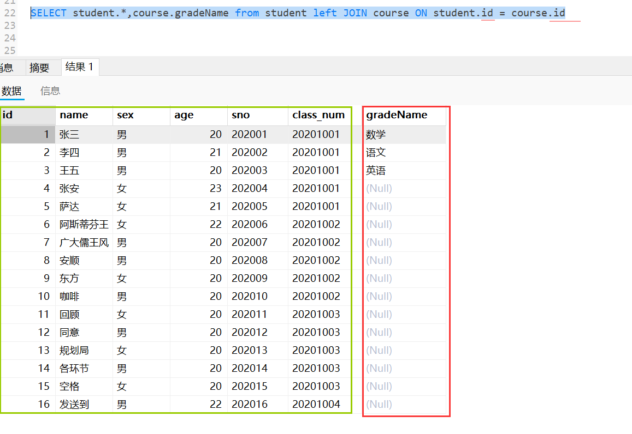Image resolution: width=632 pixels, height=434 pixels.
Task: Select the cell containing 广大儒王风
Action: pos(84,243)
